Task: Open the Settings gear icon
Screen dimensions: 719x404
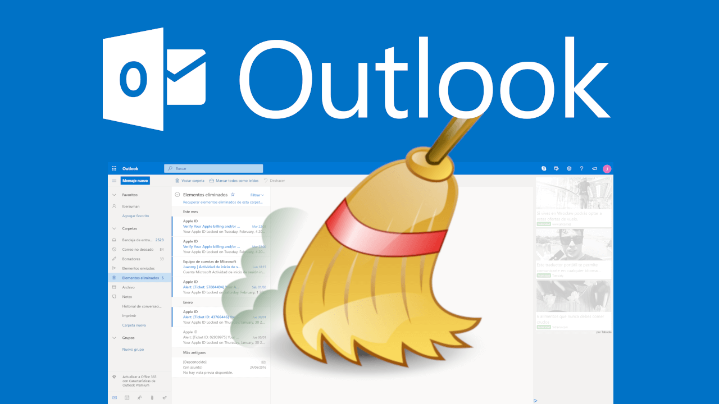Action: coord(569,168)
